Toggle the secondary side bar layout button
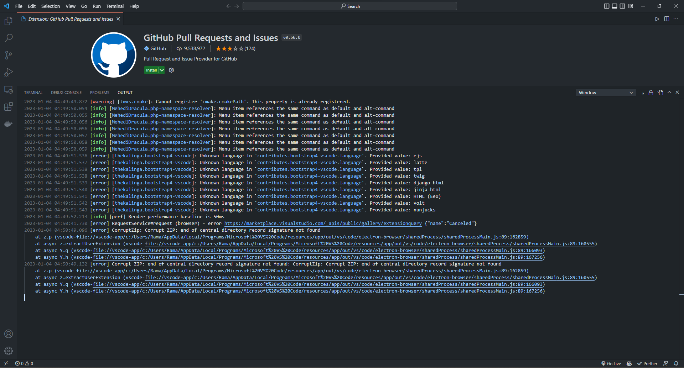 pos(622,6)
